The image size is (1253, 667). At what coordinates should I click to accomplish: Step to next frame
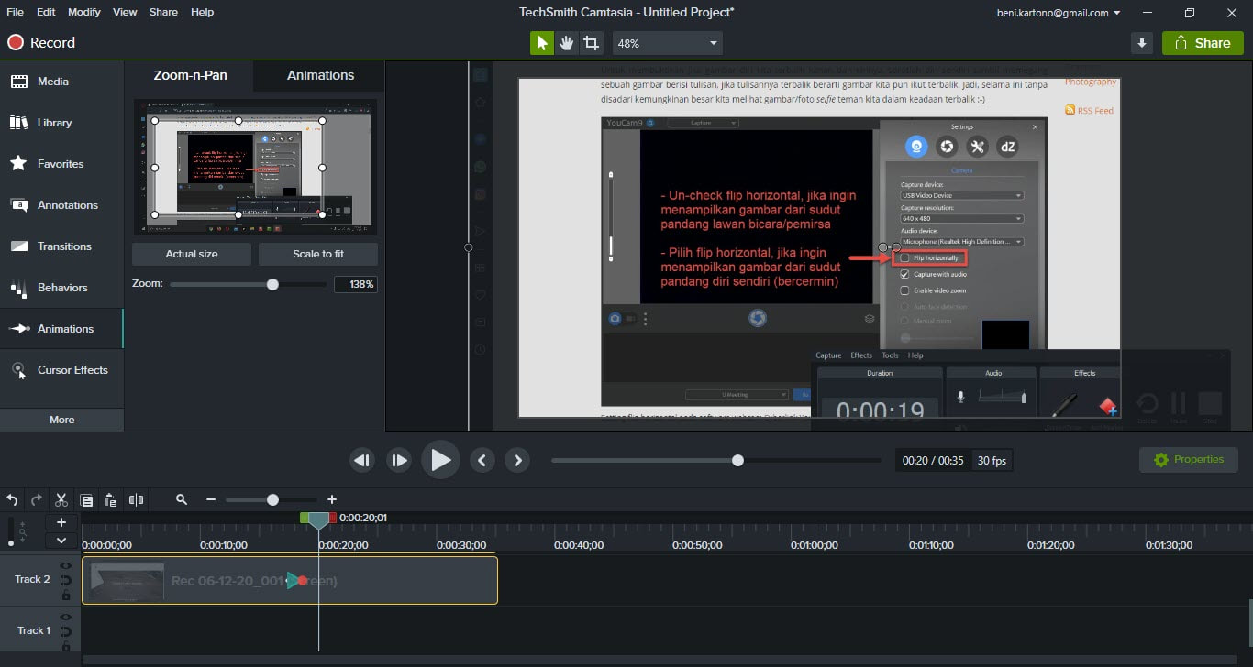(399, 460)
